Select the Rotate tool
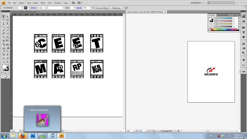The image size is (247, 139). pyautogui.click(x=3, y=37)
